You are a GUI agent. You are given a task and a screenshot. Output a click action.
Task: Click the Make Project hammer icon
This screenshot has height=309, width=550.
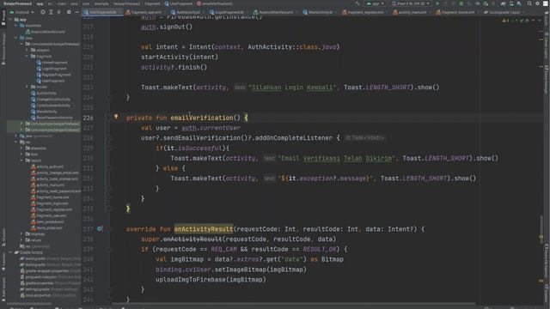pos(357,3)
